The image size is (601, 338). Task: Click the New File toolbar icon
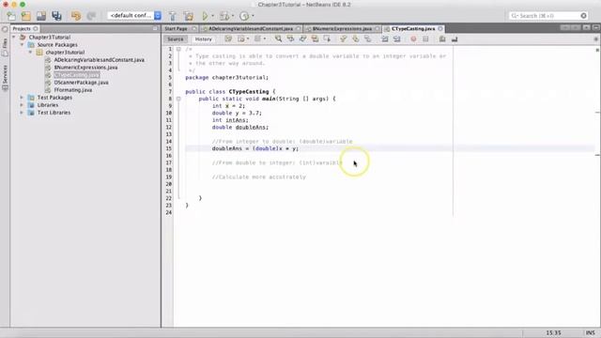coord(11,16)
